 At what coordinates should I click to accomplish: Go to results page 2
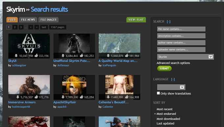tap(15, 27)
